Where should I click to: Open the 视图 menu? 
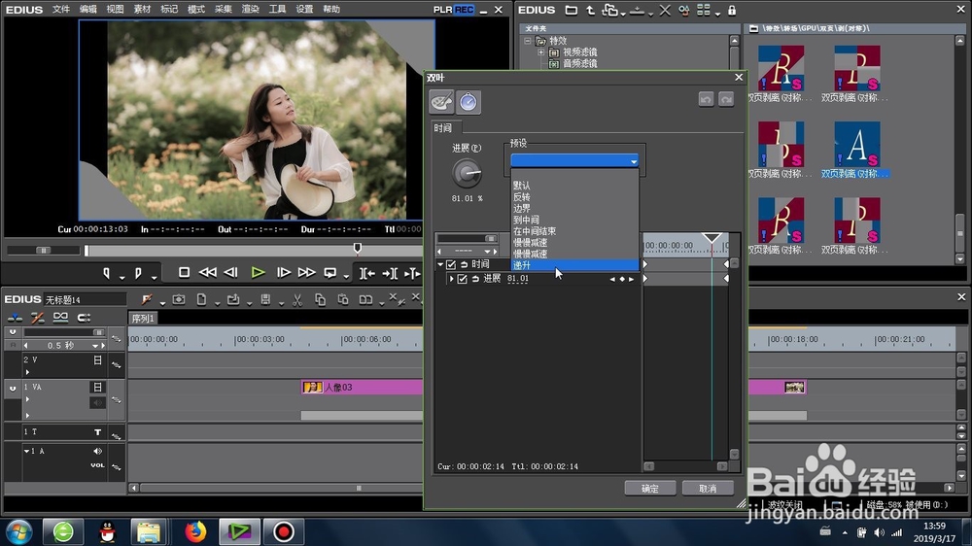tap(115, 10)
